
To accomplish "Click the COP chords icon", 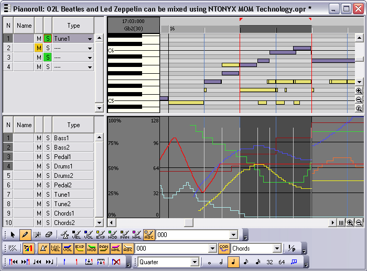I will [x=224, y=248].
